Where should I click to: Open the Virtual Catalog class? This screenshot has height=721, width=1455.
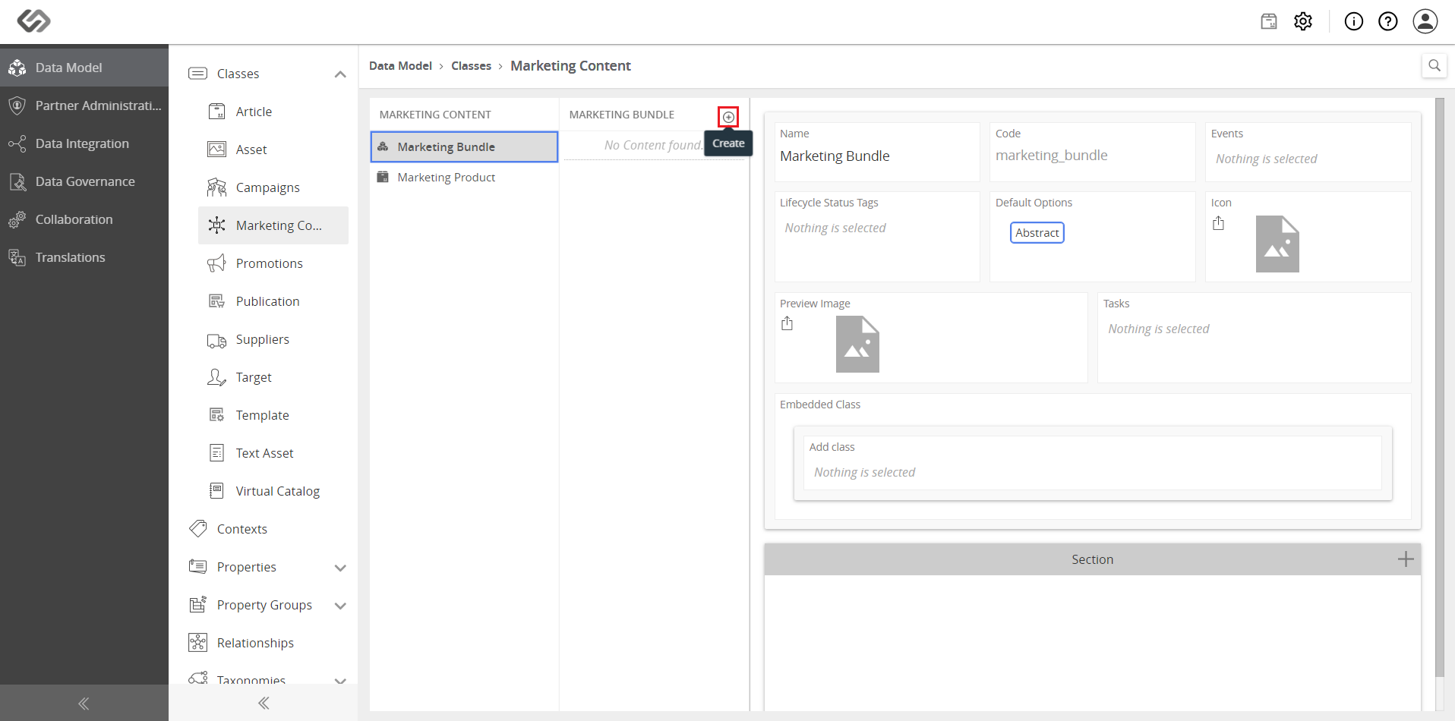click(273, 491)
